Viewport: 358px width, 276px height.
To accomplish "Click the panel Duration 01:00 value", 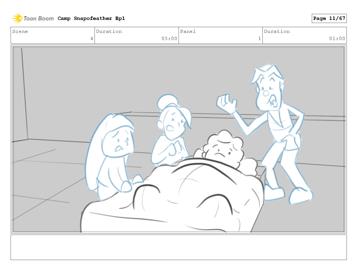I will (337, 39).
